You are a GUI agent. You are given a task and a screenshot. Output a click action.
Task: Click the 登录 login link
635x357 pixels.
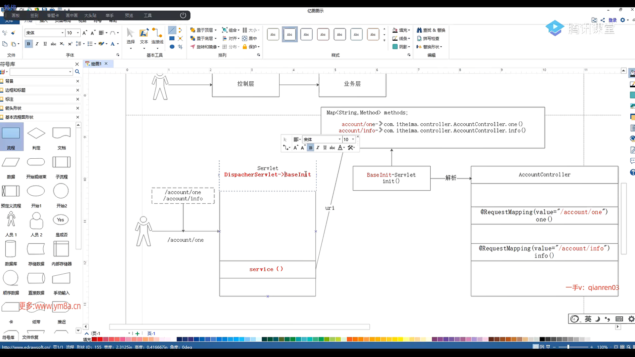pos(613,20)
